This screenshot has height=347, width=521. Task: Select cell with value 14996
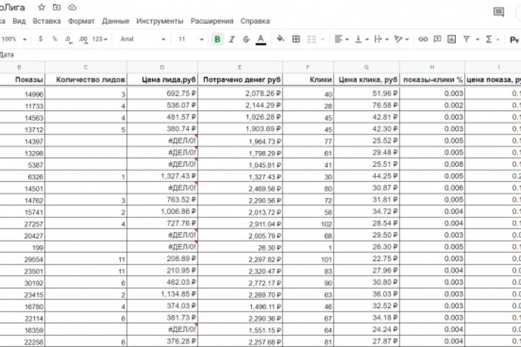click(22, 94)
